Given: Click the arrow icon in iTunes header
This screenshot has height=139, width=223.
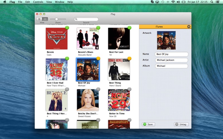Looking at the screenshot, I should 189,27.
